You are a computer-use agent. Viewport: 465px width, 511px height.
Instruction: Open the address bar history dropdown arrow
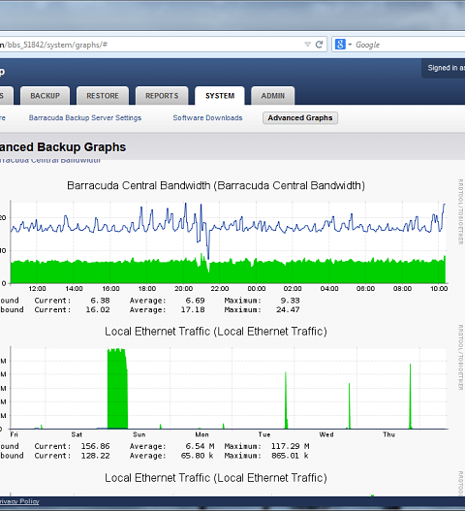click(307, 45)
